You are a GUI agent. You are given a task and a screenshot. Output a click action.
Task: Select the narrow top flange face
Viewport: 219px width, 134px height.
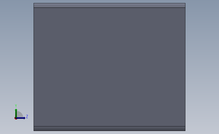click(110, 6)
